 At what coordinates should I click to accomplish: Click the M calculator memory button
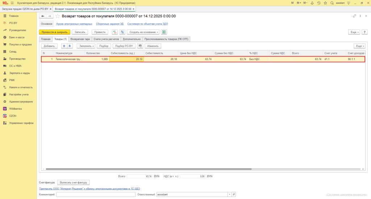[292, 3]
